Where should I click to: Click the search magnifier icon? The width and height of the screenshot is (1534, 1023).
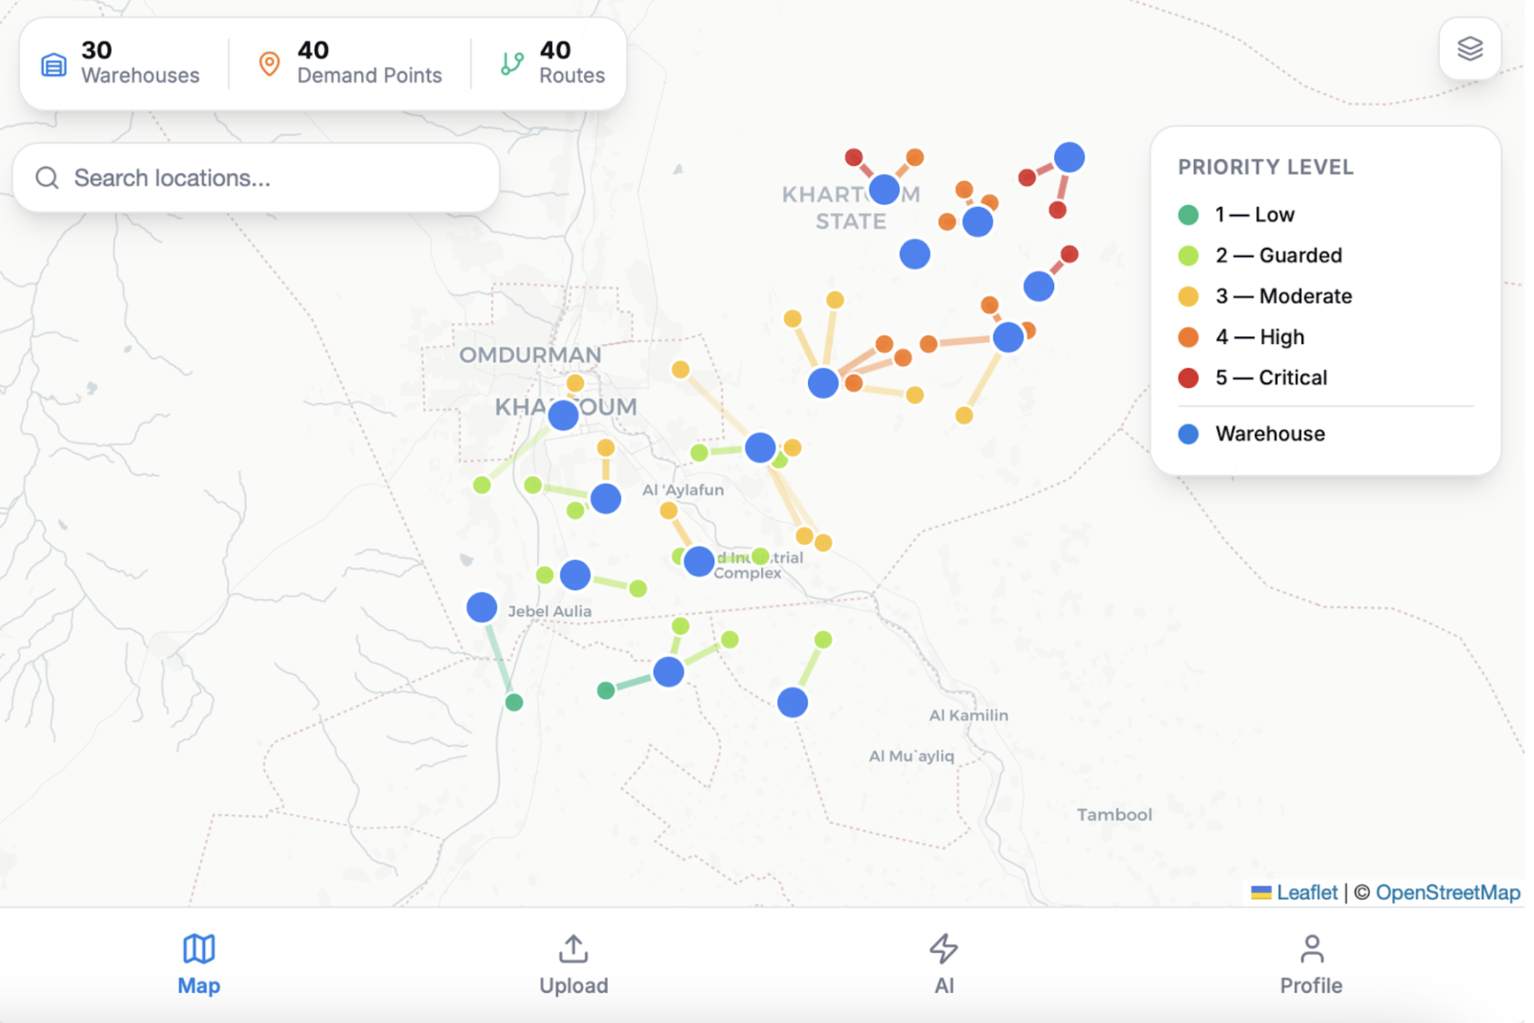(x=48, y=177)
